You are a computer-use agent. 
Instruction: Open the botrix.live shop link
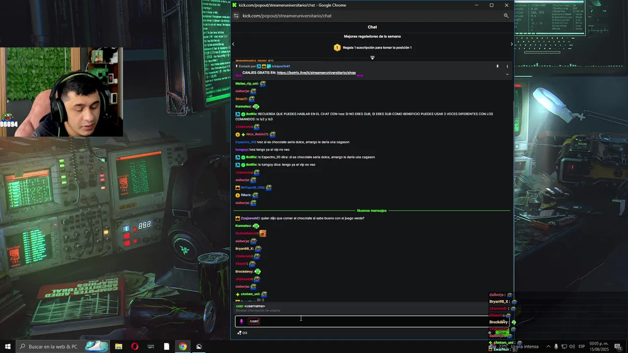click(x=316, y=73)
